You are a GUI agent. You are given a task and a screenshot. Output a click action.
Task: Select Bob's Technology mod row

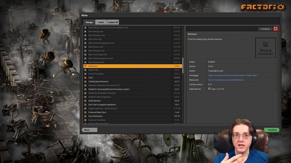[132, 54]
